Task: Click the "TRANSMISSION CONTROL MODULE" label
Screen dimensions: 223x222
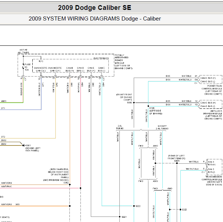Action: pyautogui.click(x=212, y=178)
